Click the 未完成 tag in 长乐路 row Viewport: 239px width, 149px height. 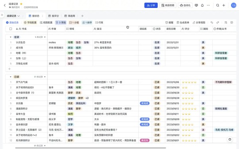coord(145,103)
